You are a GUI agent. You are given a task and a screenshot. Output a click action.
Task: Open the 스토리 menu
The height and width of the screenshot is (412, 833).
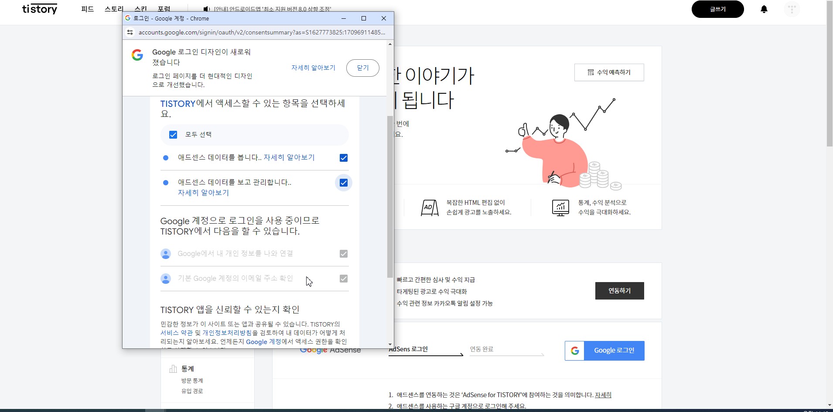click(x=114, y=9)
